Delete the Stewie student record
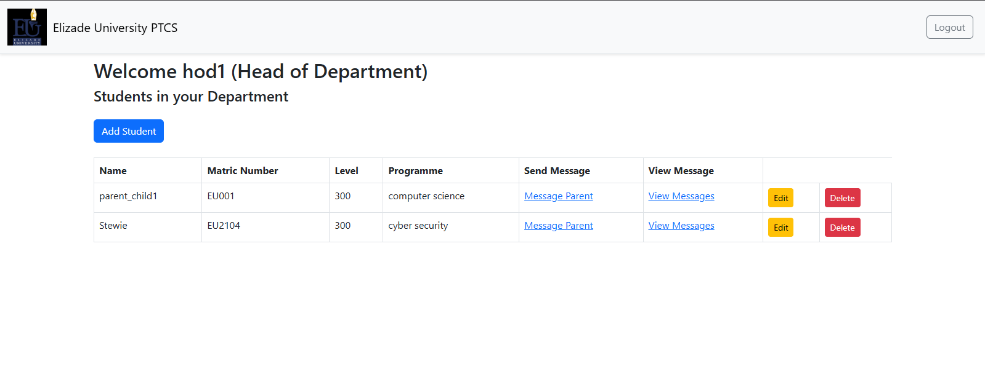 [x=842, y=228]
